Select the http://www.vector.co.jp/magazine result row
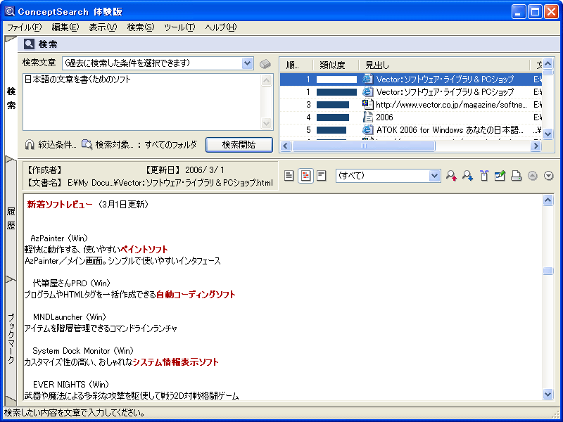This screenshot has width=563, height=422. pos(410,104)
